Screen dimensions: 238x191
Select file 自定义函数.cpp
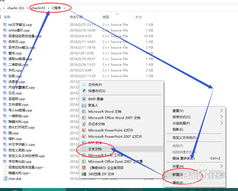click(20, 150)
